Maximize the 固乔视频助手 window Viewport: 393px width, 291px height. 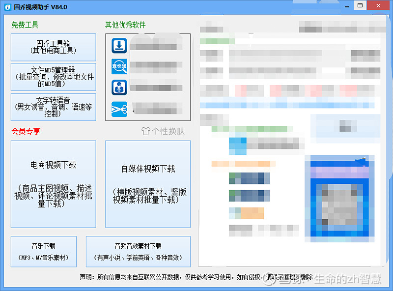tap(360, 5)
